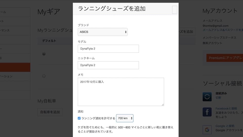This screenshot has width=243, height=137.
Task: Select the second default shoe radio button
Action: 44,76
